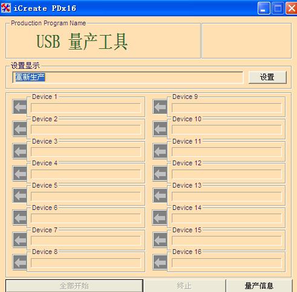Click the arrow icon next to Device 16
This screenshot has height=292, width=297.
click(x=160, y=262)
